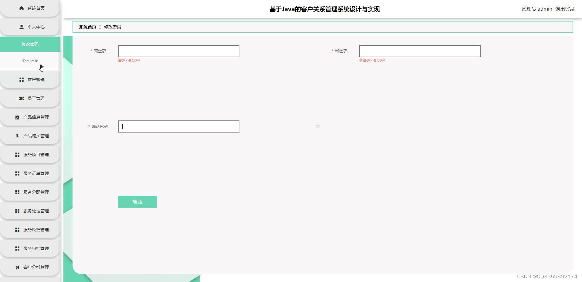Click the grid icon beside 客户管理

coord(22,80)
